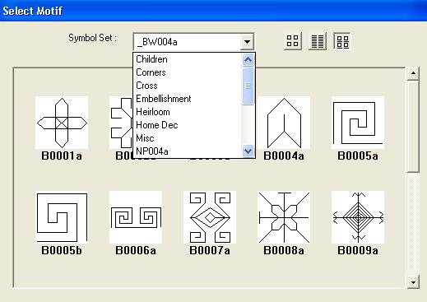
Task: Choose NP004a from the symbol set list
Action: (x=187, y=151)
